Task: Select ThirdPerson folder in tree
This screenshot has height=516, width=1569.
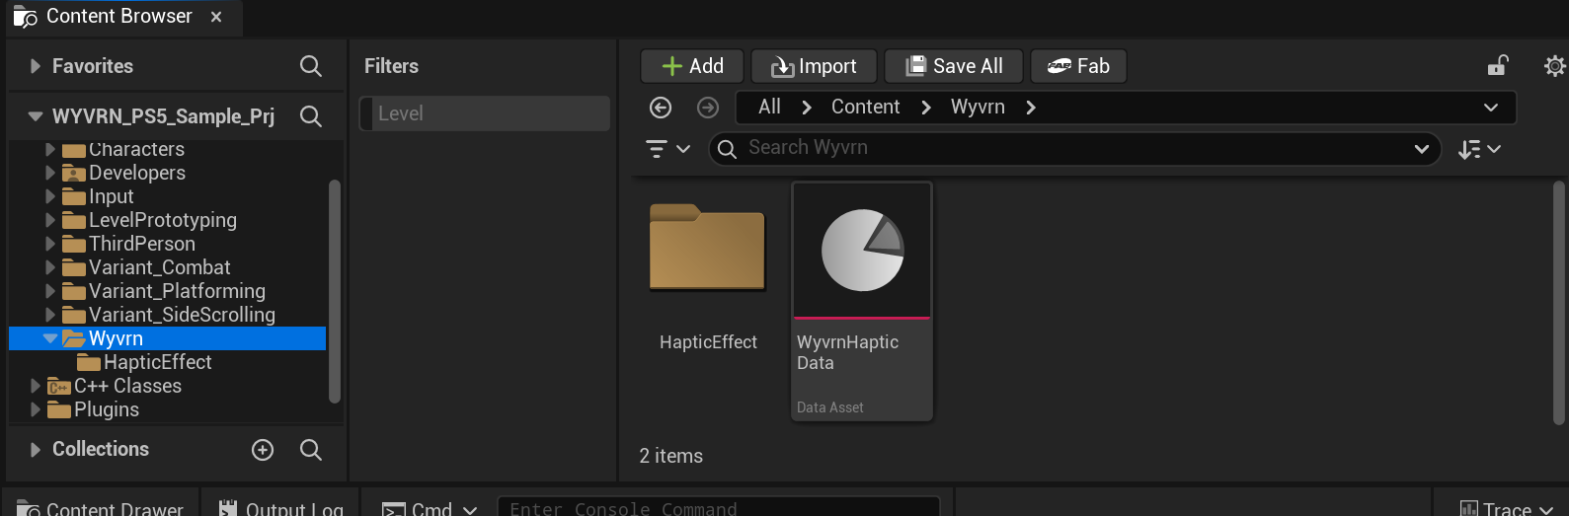Action: click(x=142, y=244)
